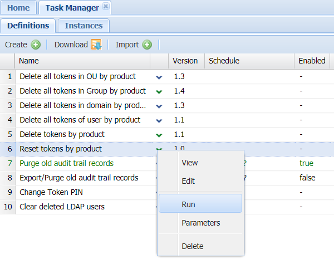Open Parameters from the context menu
The height and width of the screenshot is (264, 334).
click(x=200, y=223)
